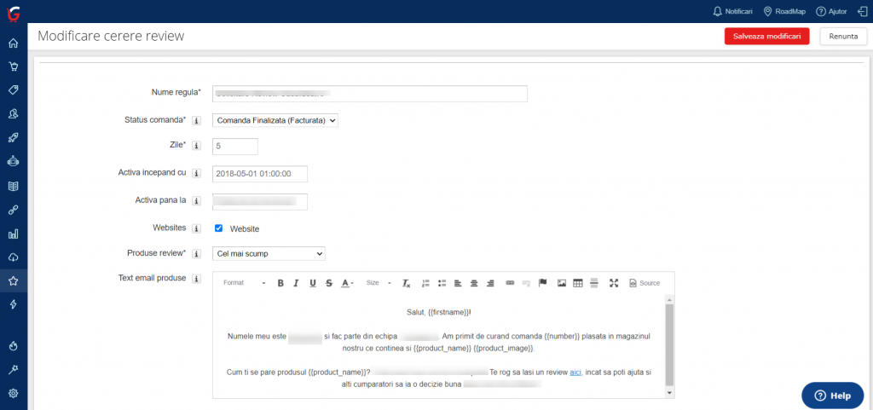Click the info icon beside Activa pana la

[196, 201]
